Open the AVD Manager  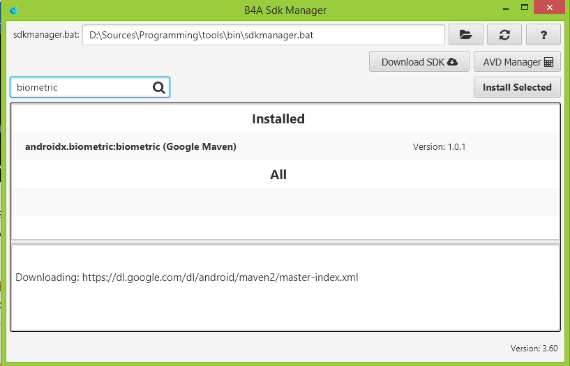coord(517,62)
